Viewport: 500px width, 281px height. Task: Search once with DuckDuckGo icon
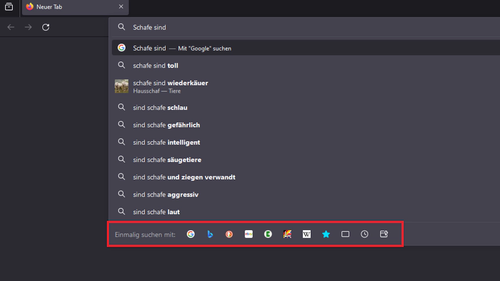[229, 234]
